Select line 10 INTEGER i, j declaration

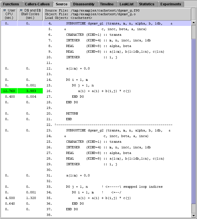(x=91, y=57)
